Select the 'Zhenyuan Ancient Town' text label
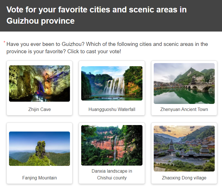222x187 pixels. 184,109
